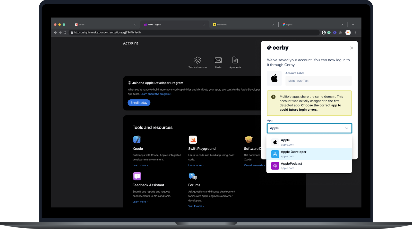Click the purple starburst extension icon

pyautogui.click(x=335, y=33)
